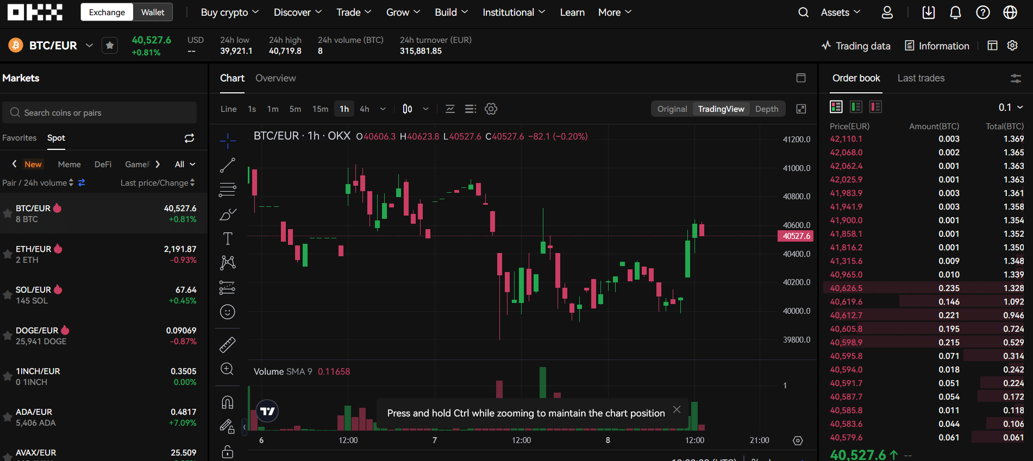Open the Assets dropdown
Image resolution: width=1033 pixels, height=461 pixels.
tap(841, 12)
